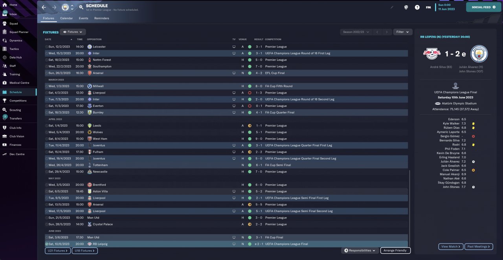Switch to the Events tab
Viewport: 503px width, 260px height.
tap(83, 18)
